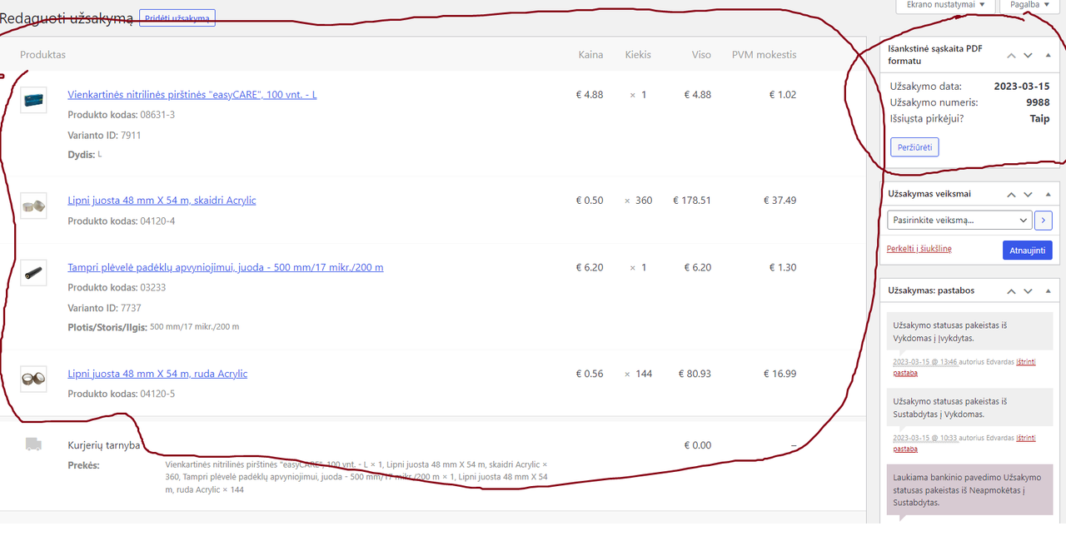The width and height of the screenshot is (1066, 541).
Task: Click Perkelti į šiukšlinę link
Action: tap(919, 249)
